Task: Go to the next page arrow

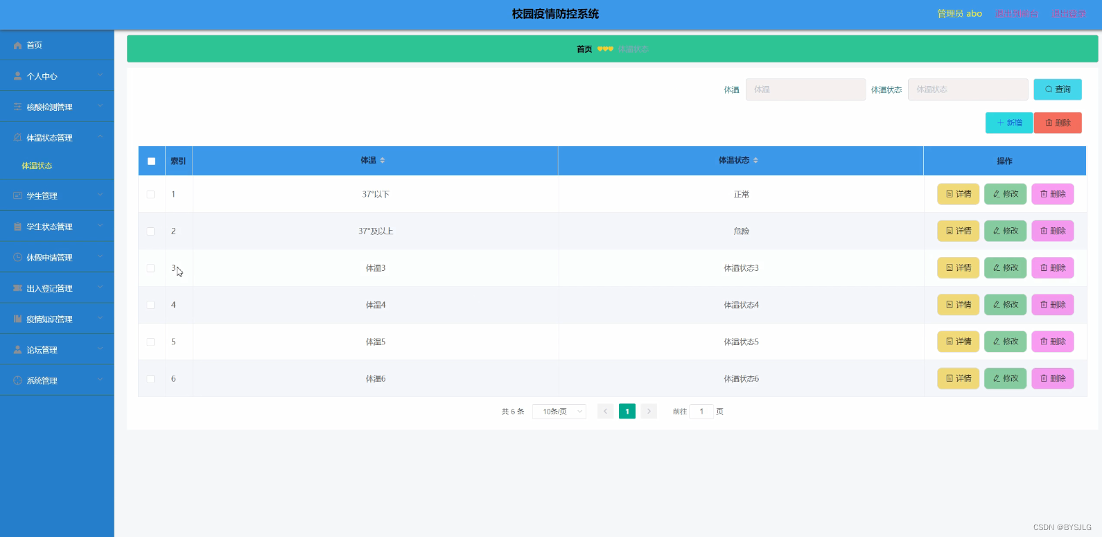Action: (649, 412)
